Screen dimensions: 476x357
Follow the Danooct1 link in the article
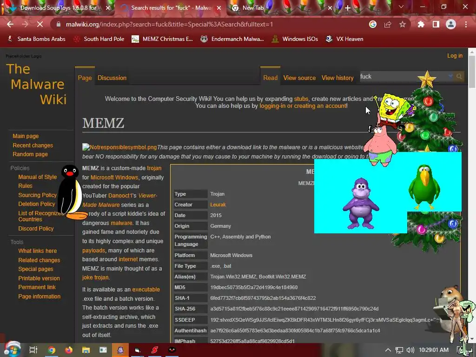pos(120,196)
